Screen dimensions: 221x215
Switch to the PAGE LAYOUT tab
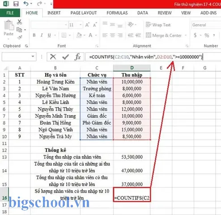point(84,13)
